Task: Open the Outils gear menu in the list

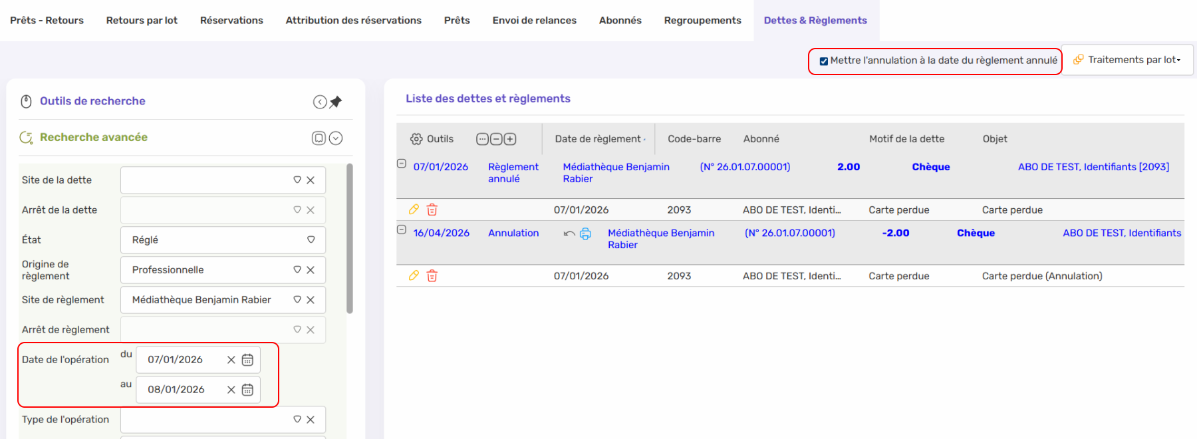Action: click(x=432, y=139)
